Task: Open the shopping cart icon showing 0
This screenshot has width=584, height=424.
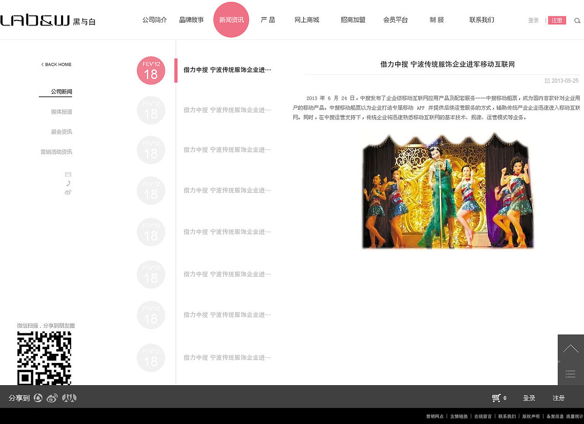Action: 497,398
